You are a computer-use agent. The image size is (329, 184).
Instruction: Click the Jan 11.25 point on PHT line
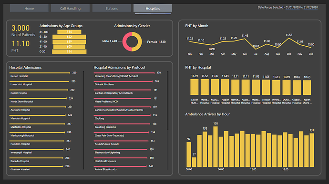[x=190, y=42]
